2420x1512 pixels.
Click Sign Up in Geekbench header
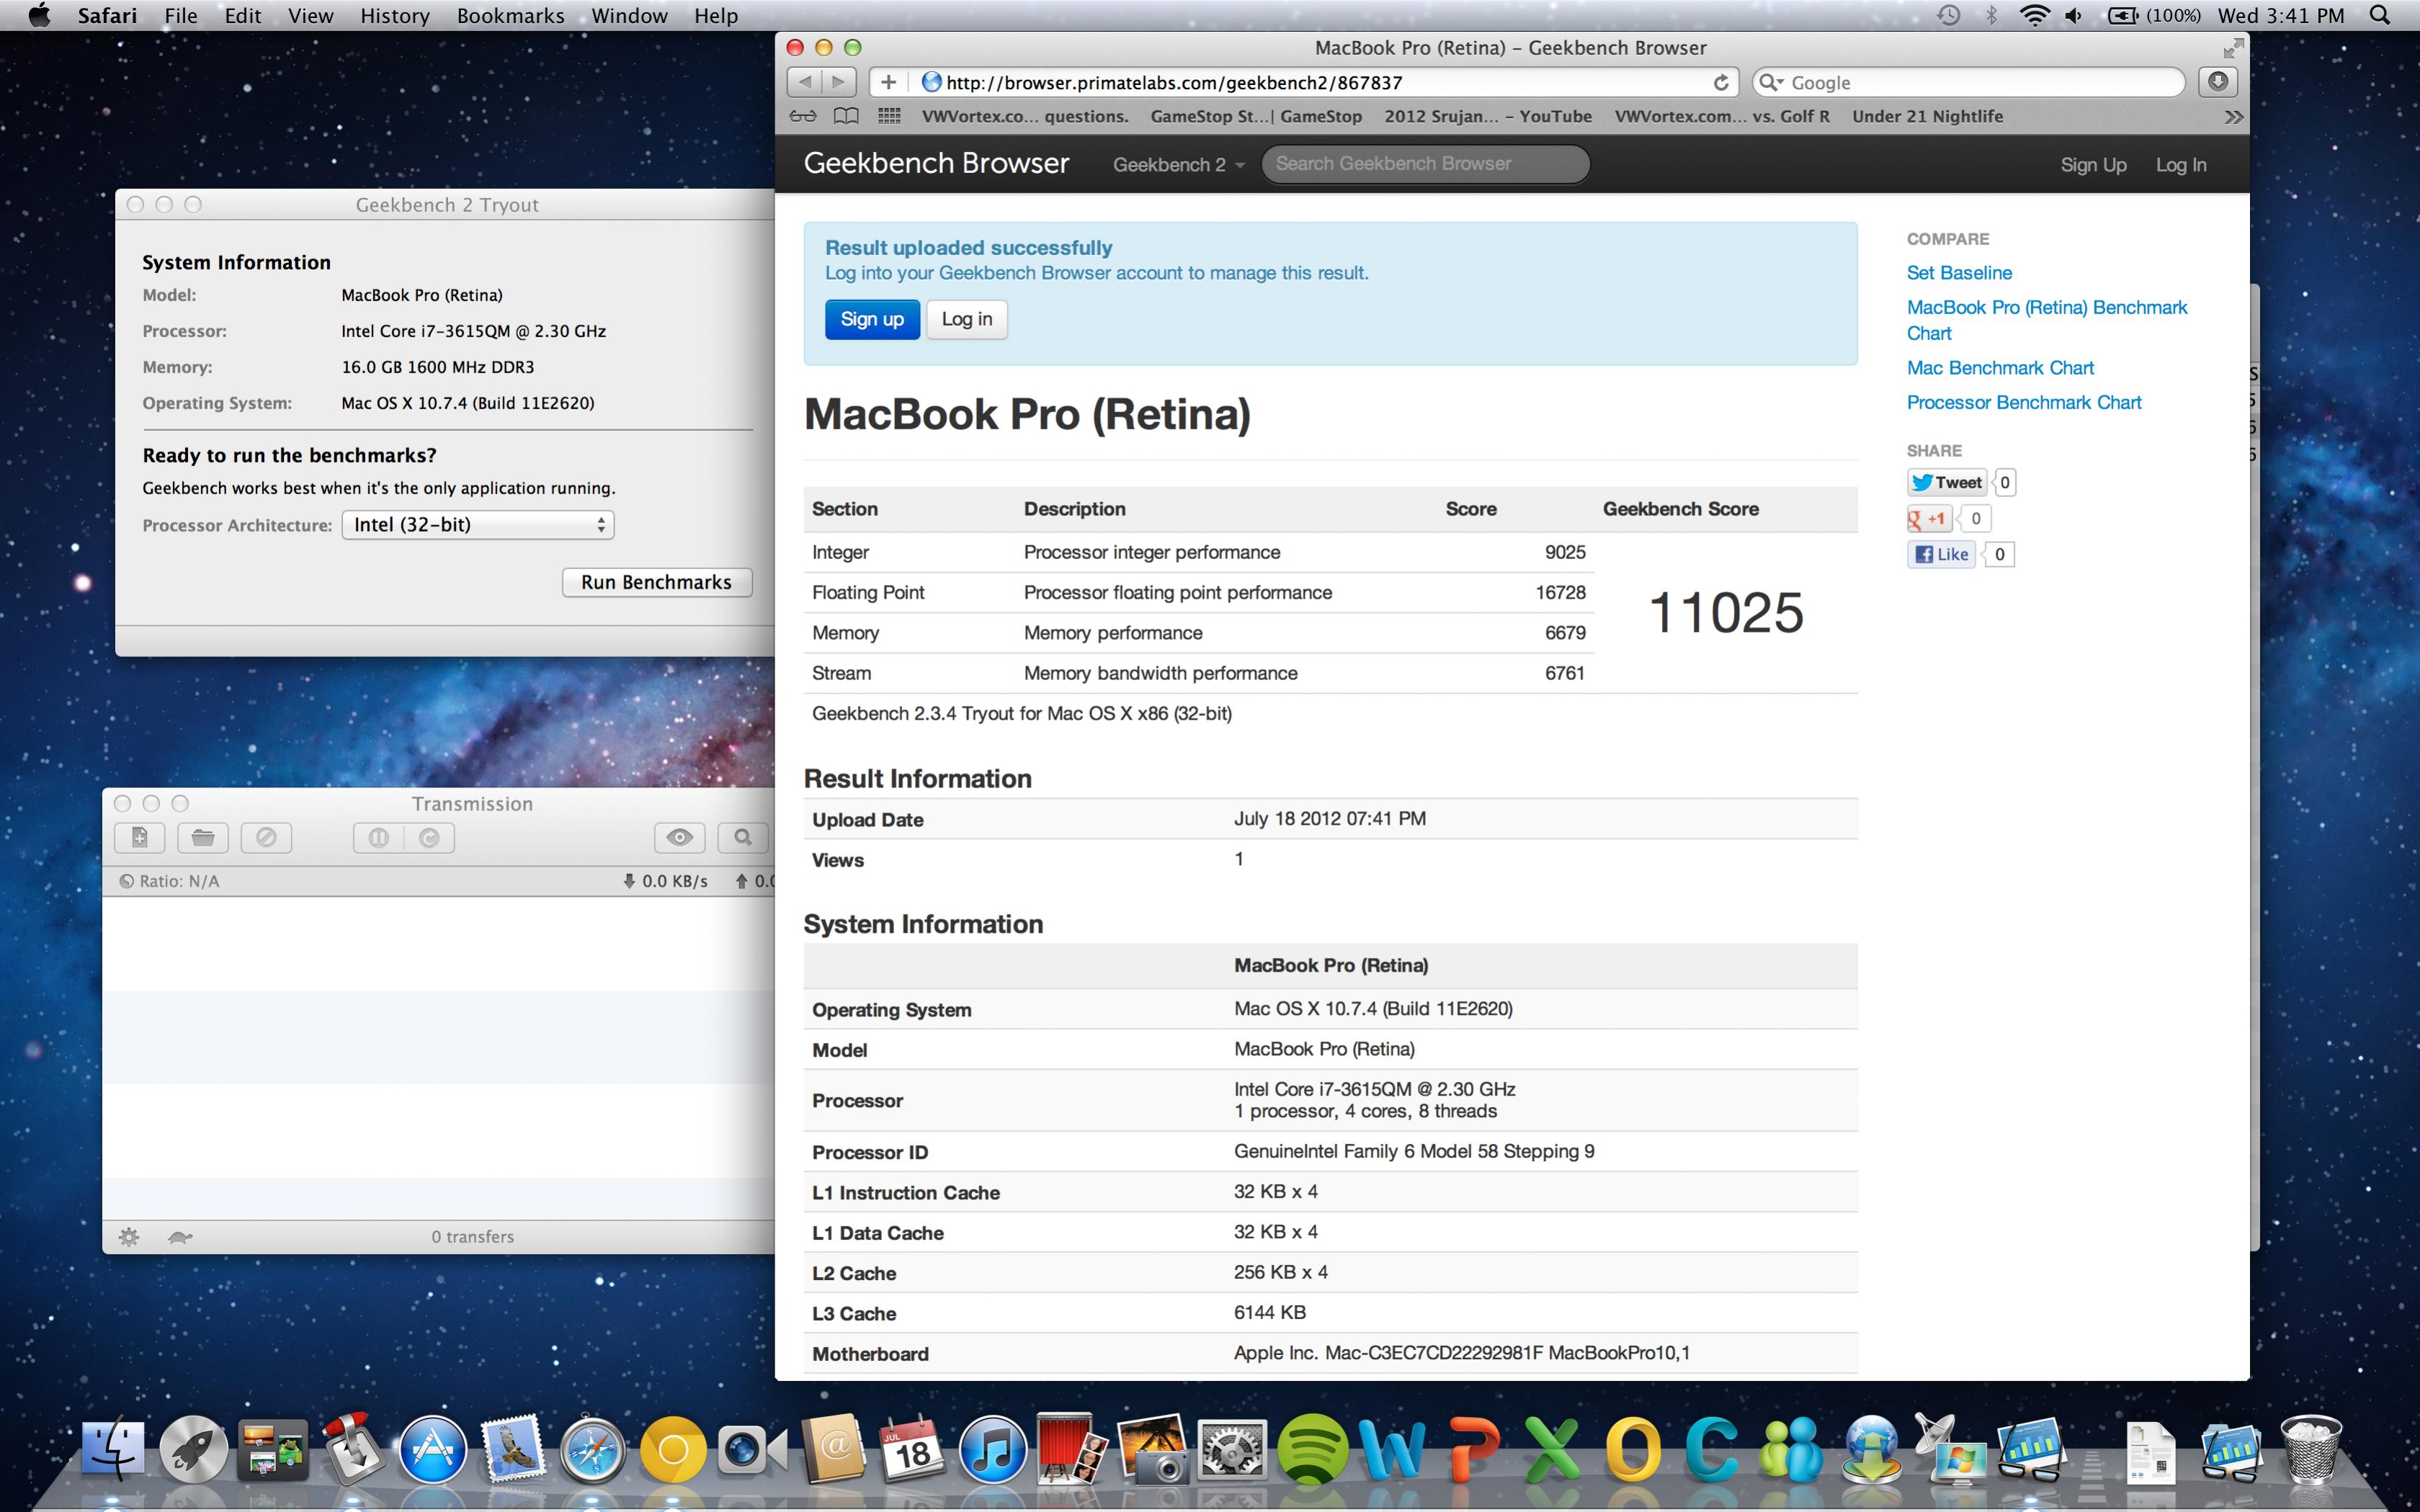tap(2093, 164)
